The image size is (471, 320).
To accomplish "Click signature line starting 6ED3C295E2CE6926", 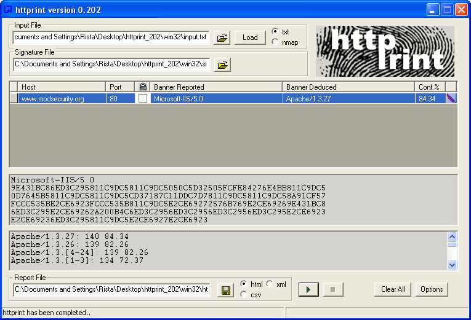I will [168, 212].
